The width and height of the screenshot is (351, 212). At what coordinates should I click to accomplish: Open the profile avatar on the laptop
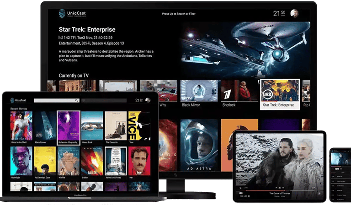coord(148,100)
